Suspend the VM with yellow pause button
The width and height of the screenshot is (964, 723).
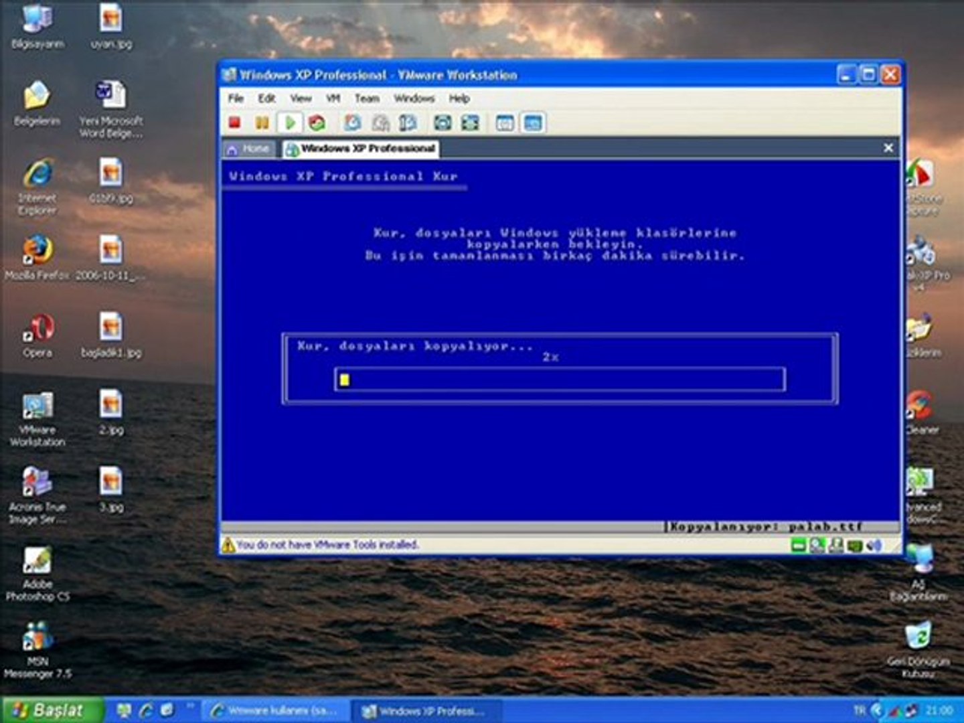[x=262, y=123]
